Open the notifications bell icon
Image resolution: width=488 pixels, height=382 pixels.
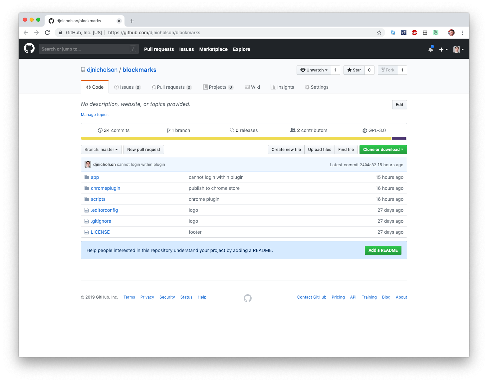(x=431, y=49)
